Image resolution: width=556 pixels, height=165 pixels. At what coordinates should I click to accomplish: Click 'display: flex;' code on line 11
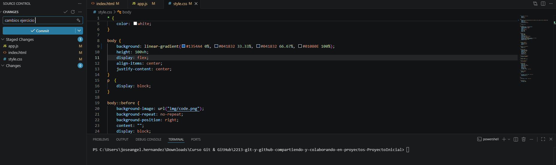(132, 58)
